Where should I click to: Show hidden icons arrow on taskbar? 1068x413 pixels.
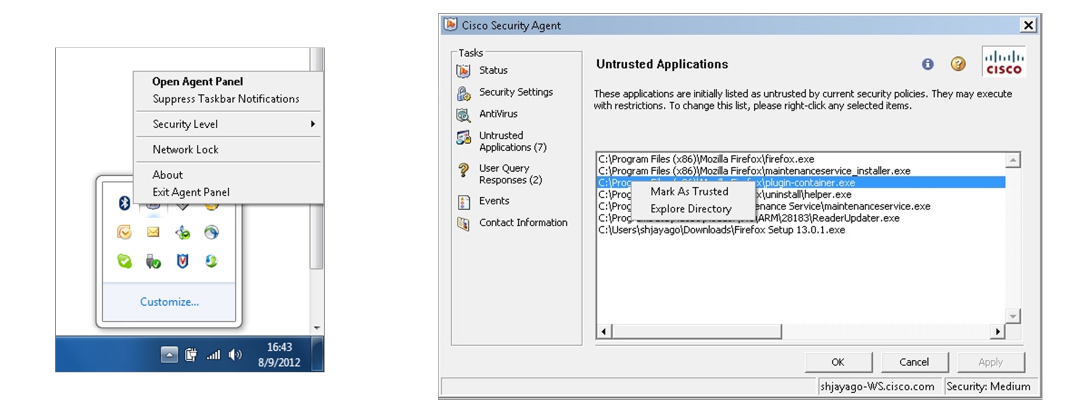pyautogui.click(x=169, y=354)
